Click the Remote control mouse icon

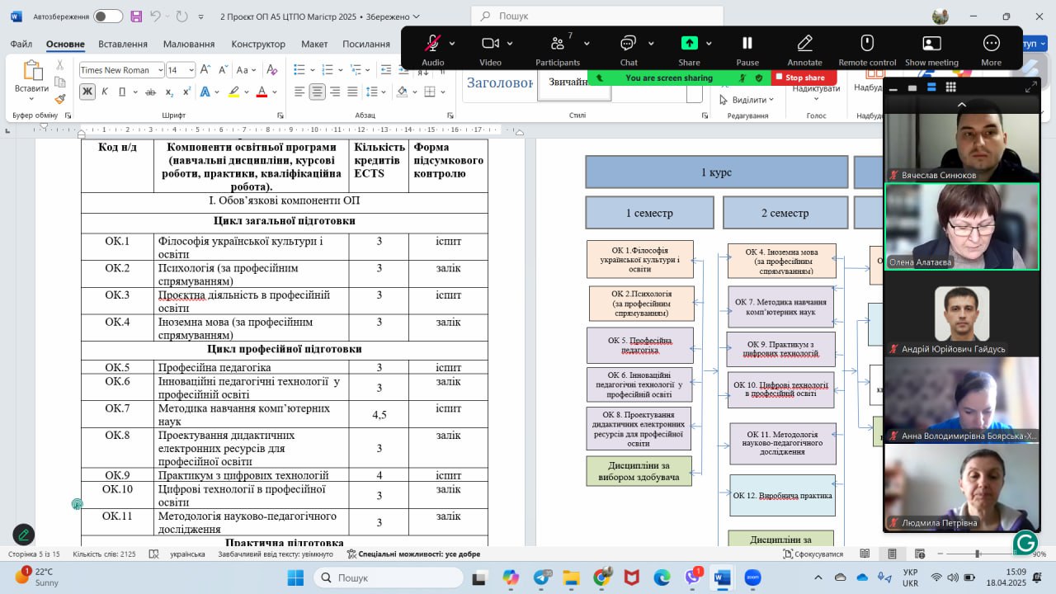click(867, 43)
